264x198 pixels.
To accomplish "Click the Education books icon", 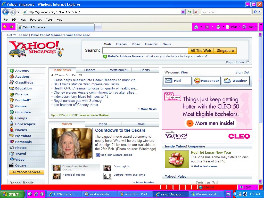I will 12,88.
